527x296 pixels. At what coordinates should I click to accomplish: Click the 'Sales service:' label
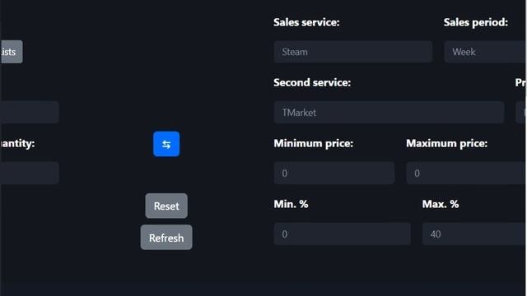click(306, 22)
